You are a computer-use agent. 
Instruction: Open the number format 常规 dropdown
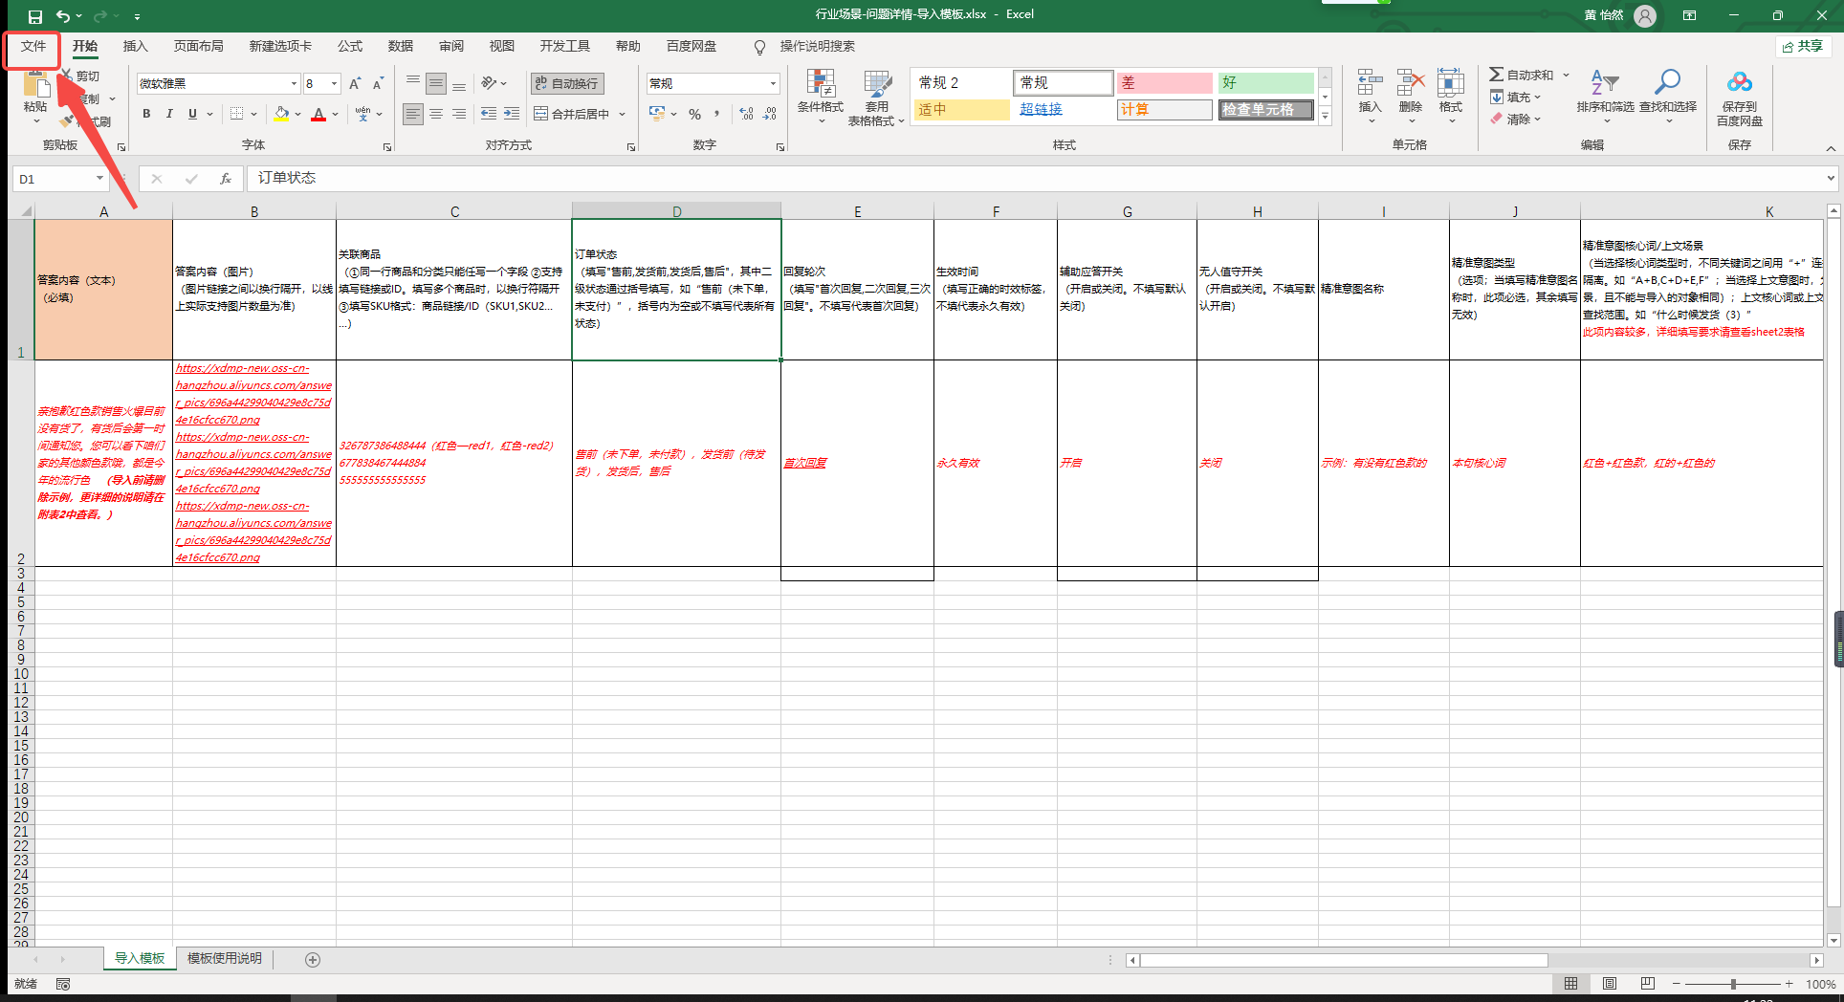(x=773, y=84)
